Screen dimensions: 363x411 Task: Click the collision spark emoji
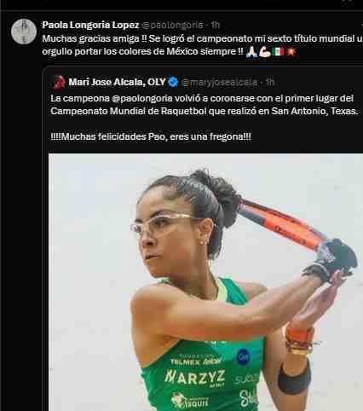[x=291, y=52]
